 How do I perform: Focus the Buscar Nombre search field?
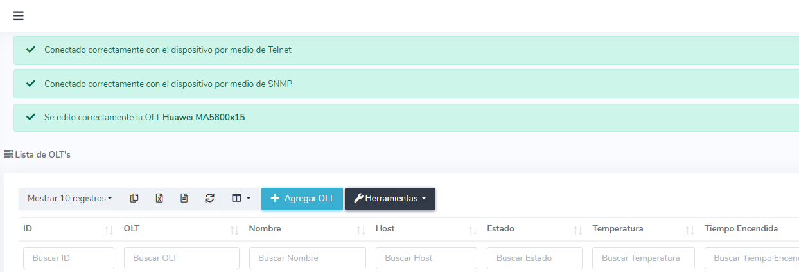[307, 258]
